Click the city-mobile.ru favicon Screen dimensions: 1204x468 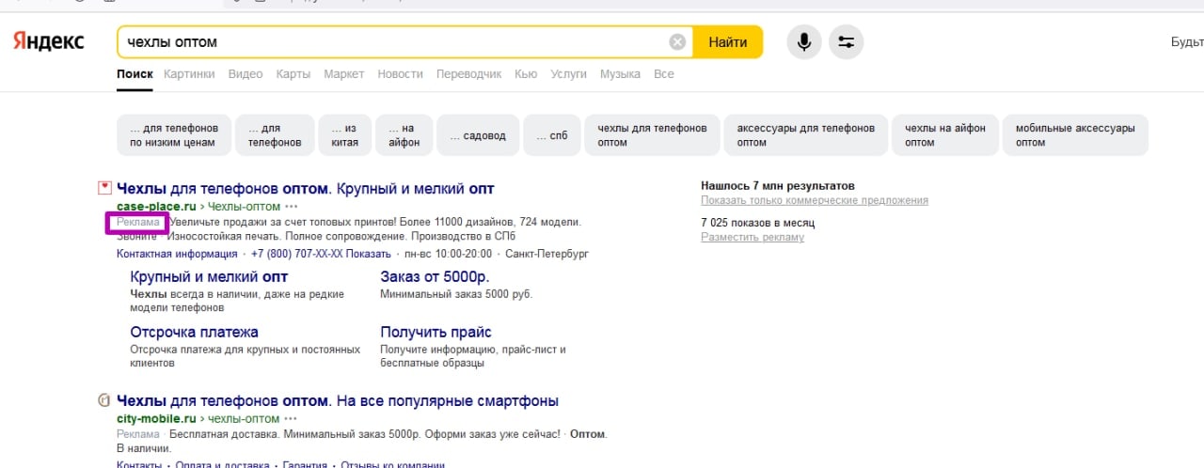click(x=105, y=400)
